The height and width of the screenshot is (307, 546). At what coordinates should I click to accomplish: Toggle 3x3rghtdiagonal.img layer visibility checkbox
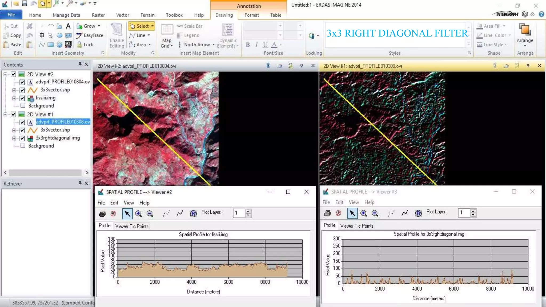[22, 138]
